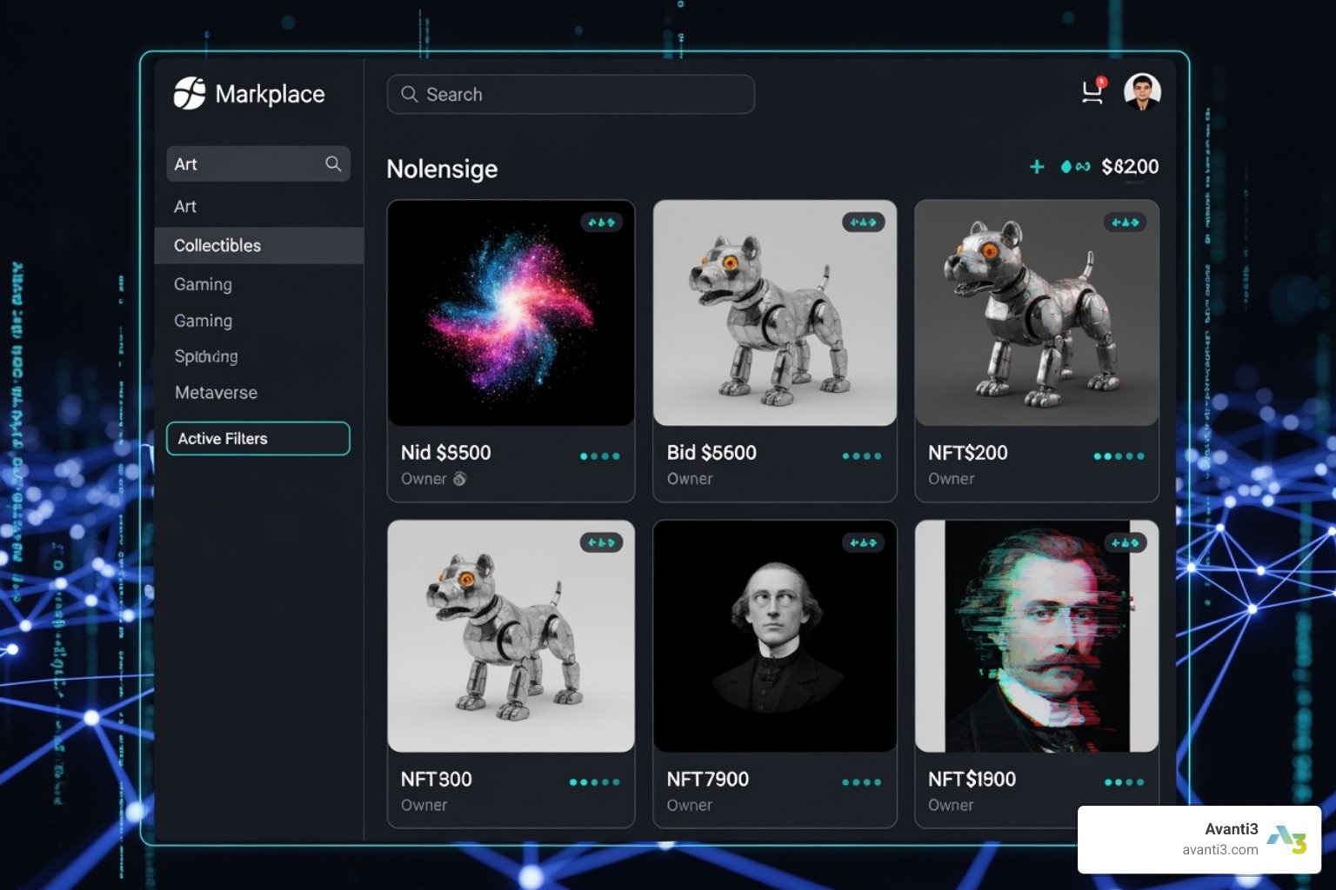Select Collectibles category in sidebar
This screenshot has height=890, width=1336.
pos(217,246)
